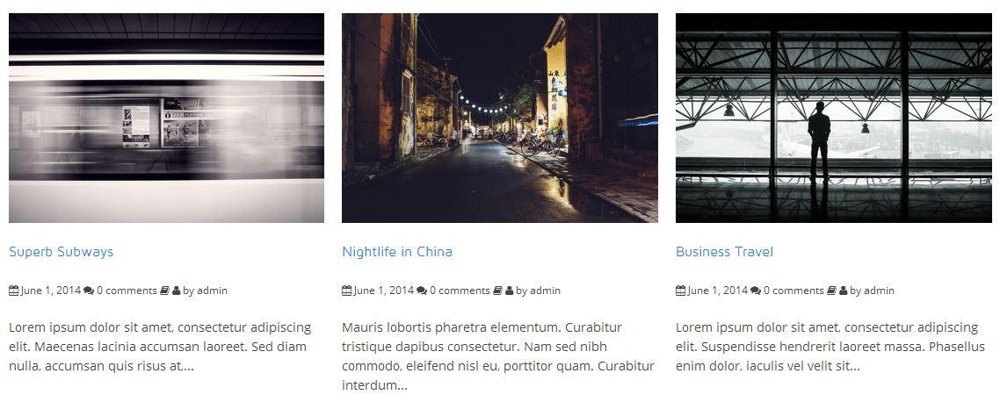
Task: Click the airport silhouette man thumbnail
Action: (x=834, y=118)
